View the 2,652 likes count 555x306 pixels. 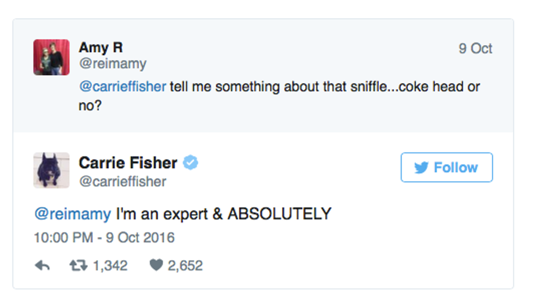coord(185,265)
